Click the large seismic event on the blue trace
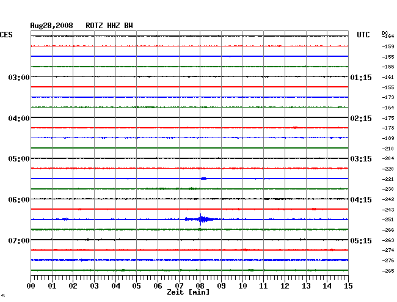Screen dimensions: 397x302 (202, 219)
